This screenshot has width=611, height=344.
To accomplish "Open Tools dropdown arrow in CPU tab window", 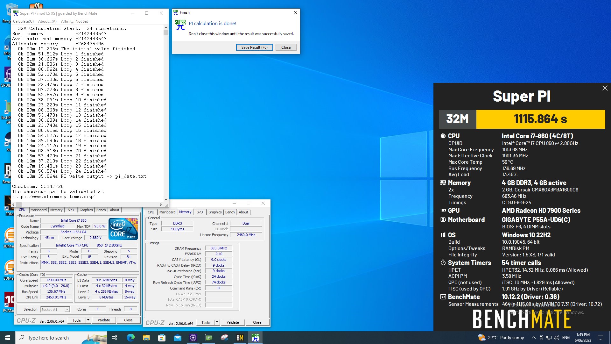I will [88, 320].
